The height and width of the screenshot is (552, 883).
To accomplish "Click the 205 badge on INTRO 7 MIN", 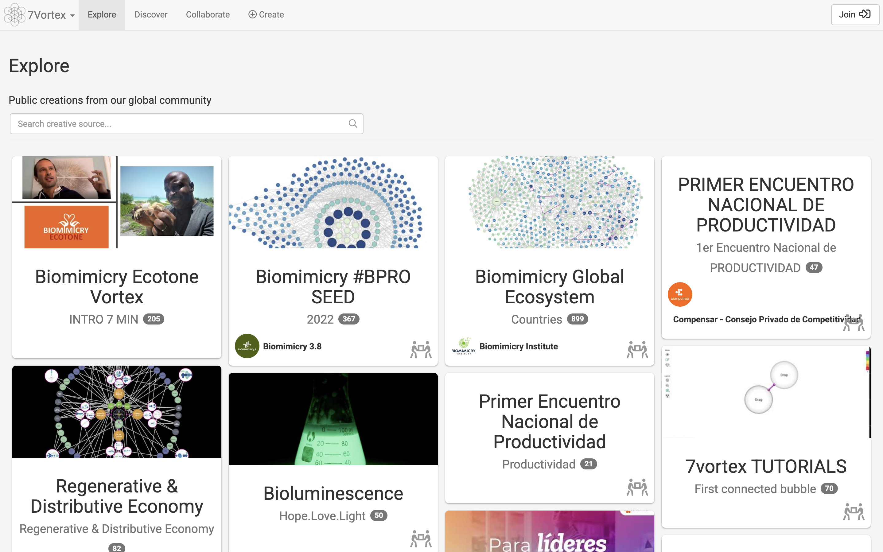I will tap(154, 319).
